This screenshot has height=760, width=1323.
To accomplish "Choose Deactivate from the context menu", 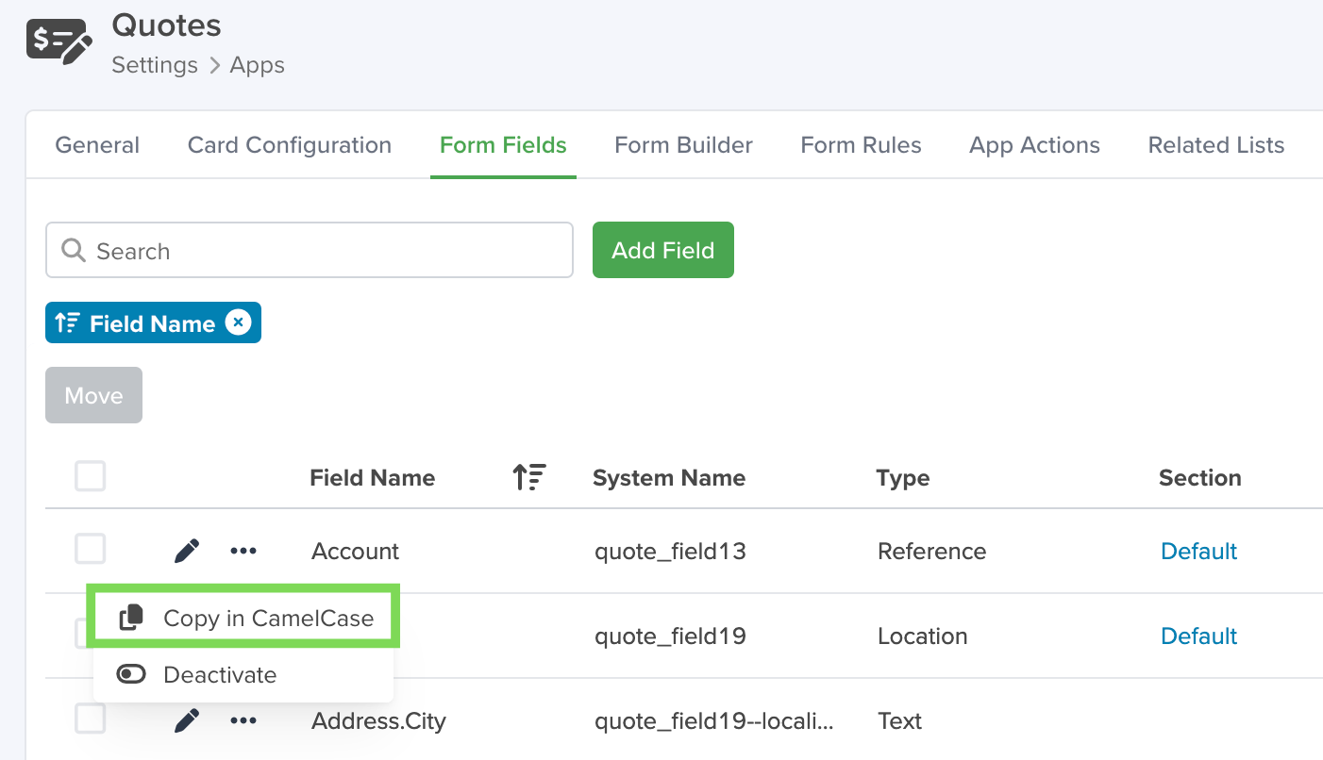I will tap(243, 674).
